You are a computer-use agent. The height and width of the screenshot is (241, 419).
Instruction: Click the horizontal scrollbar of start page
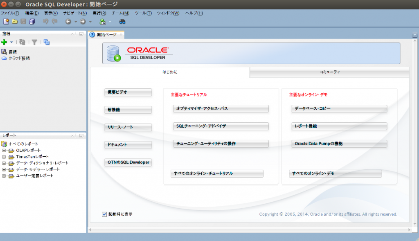pos(250,230)
